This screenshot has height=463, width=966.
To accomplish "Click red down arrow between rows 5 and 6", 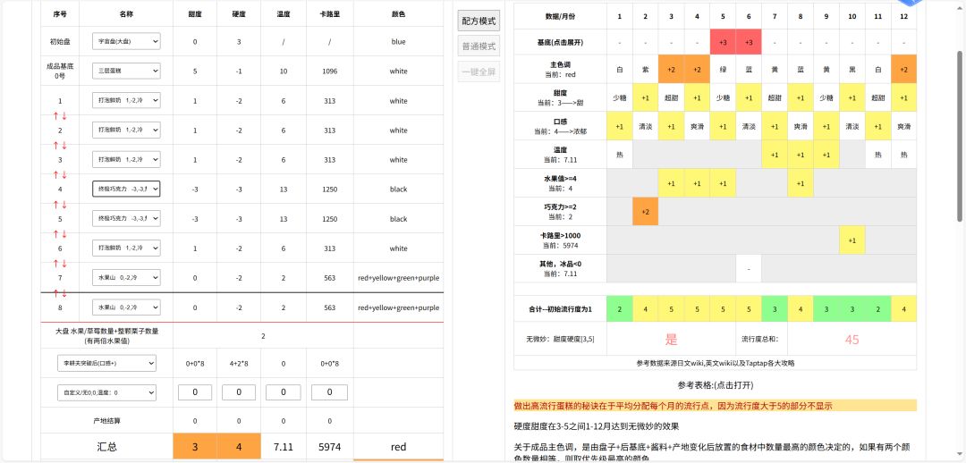I will 64,234.
